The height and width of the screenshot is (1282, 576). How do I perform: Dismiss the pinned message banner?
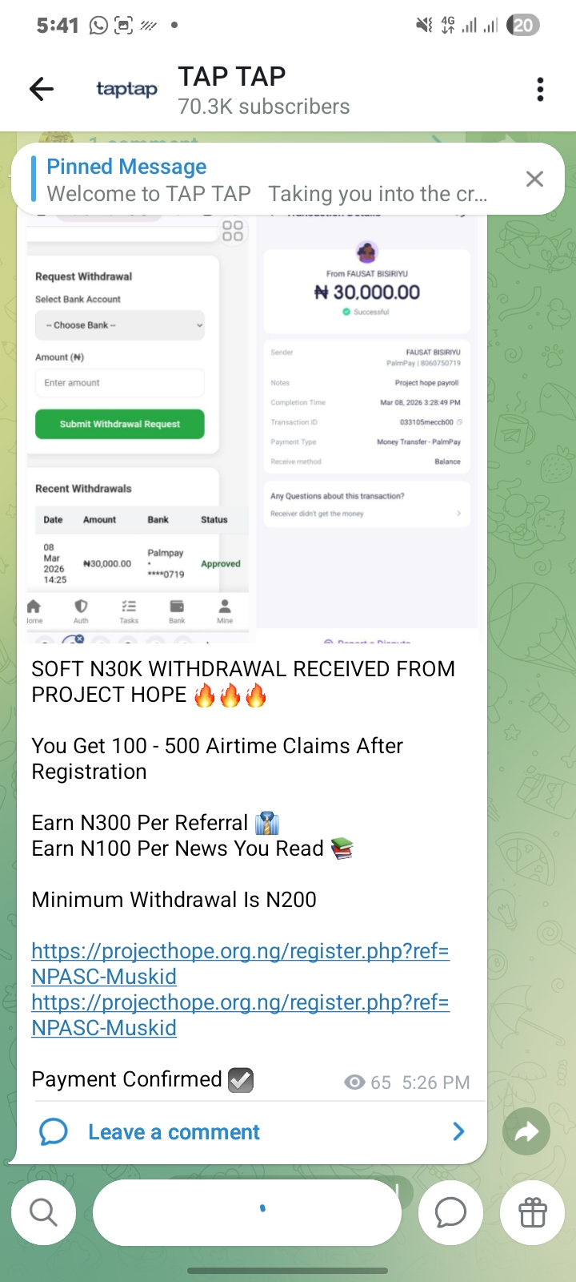pos(534,179)
